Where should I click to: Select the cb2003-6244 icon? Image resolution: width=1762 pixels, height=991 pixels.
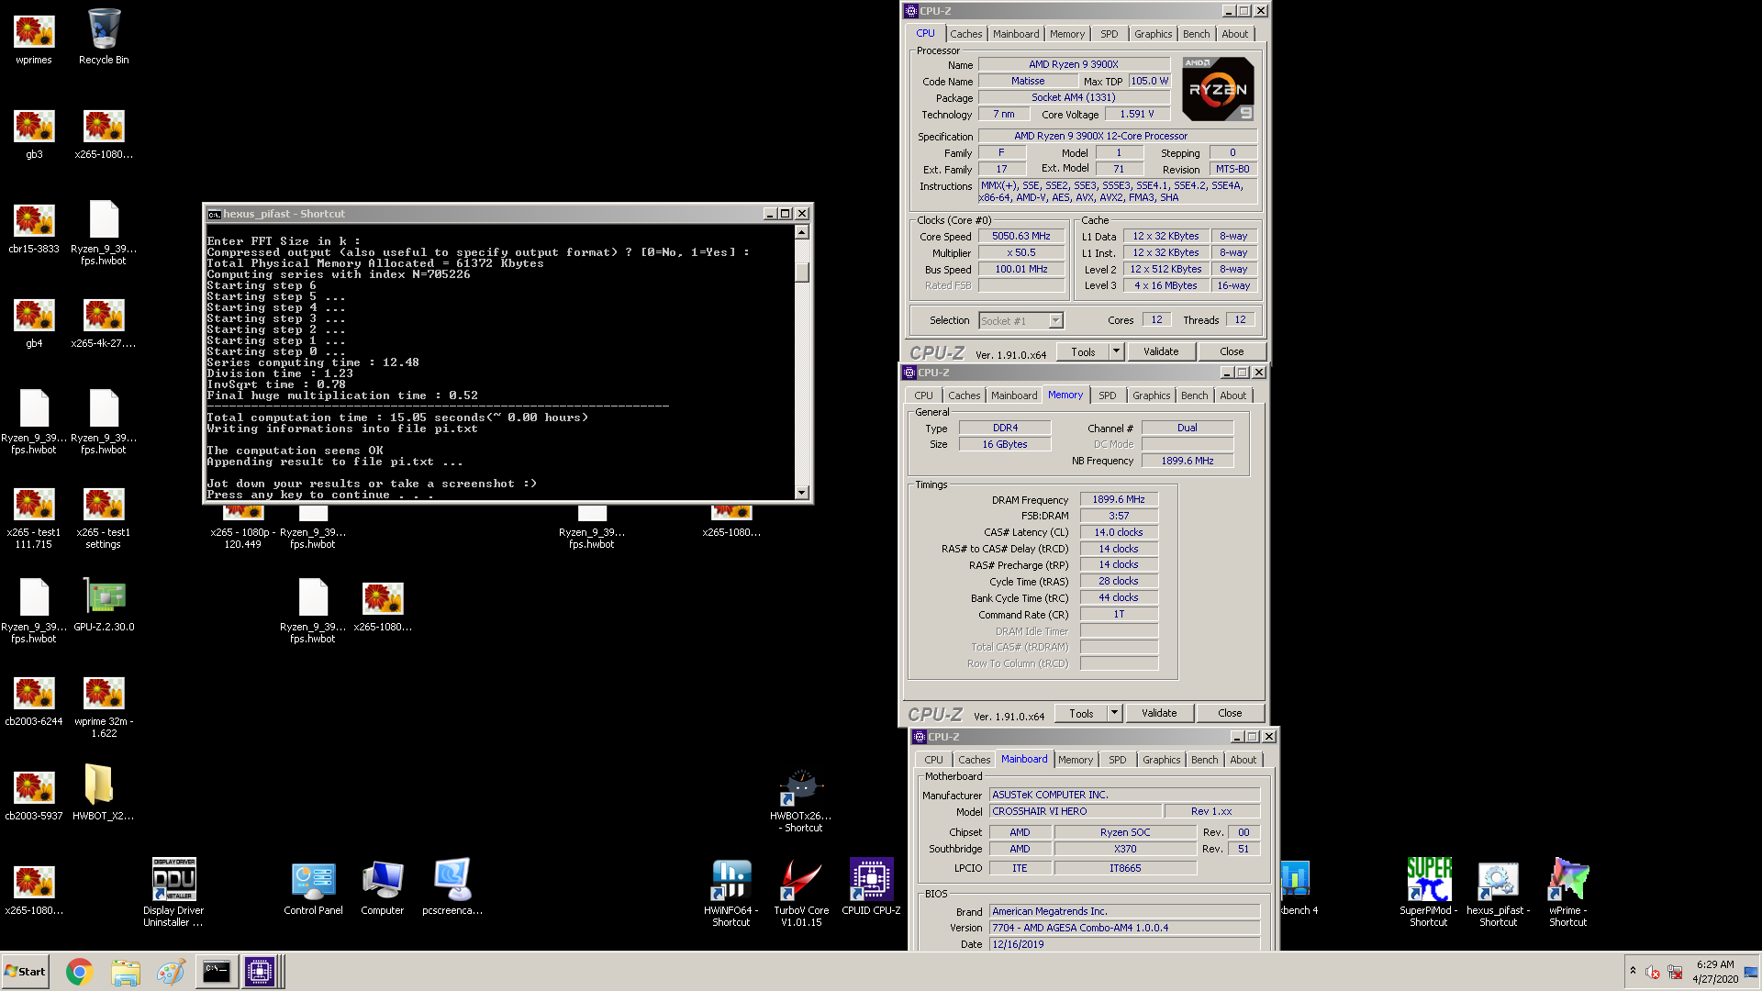tap(34, 701)
